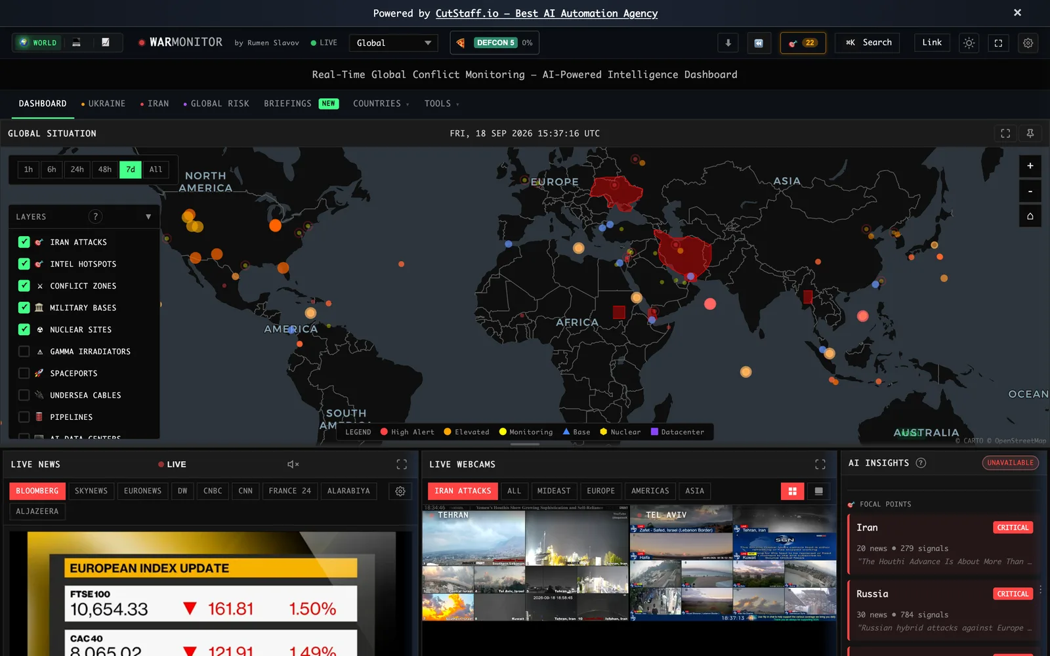
Task: Open the alerts badge showing 22
Action: point(803,43)
